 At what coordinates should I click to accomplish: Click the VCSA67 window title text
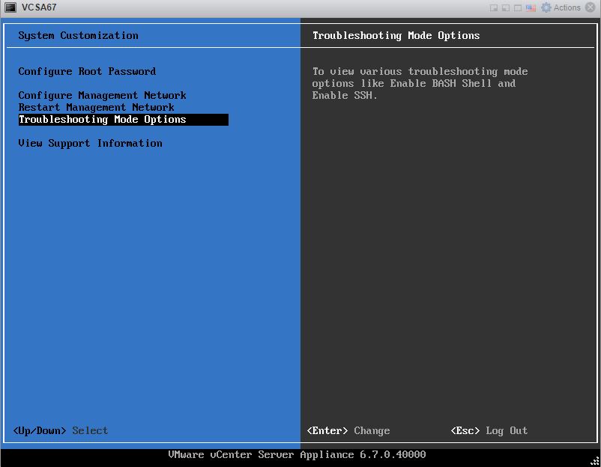coord(39,7)
